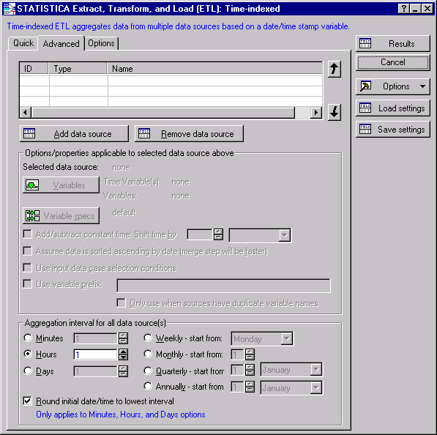Click the Minutes value field
The width and height of the screenshot is (437, 435).
tap(95, 338)
